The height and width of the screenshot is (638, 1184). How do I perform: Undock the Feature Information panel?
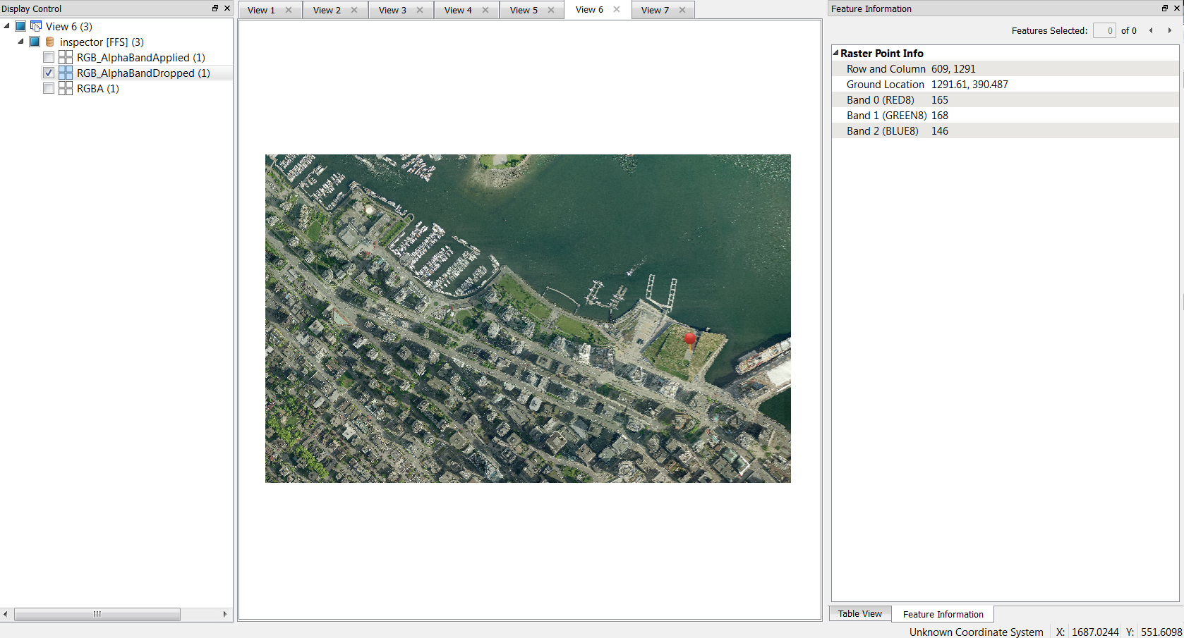(x=1165, y=8)
